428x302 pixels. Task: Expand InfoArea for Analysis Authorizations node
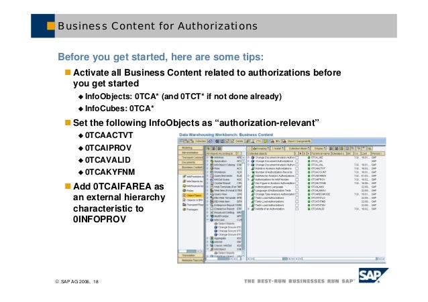249,176
